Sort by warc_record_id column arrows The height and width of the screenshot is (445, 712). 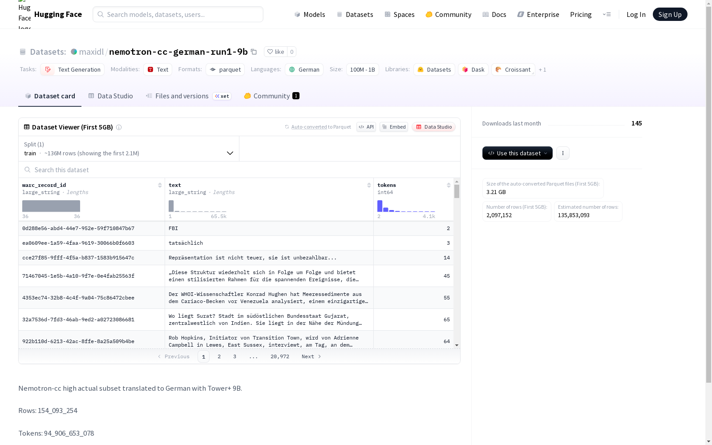point(160,185)
